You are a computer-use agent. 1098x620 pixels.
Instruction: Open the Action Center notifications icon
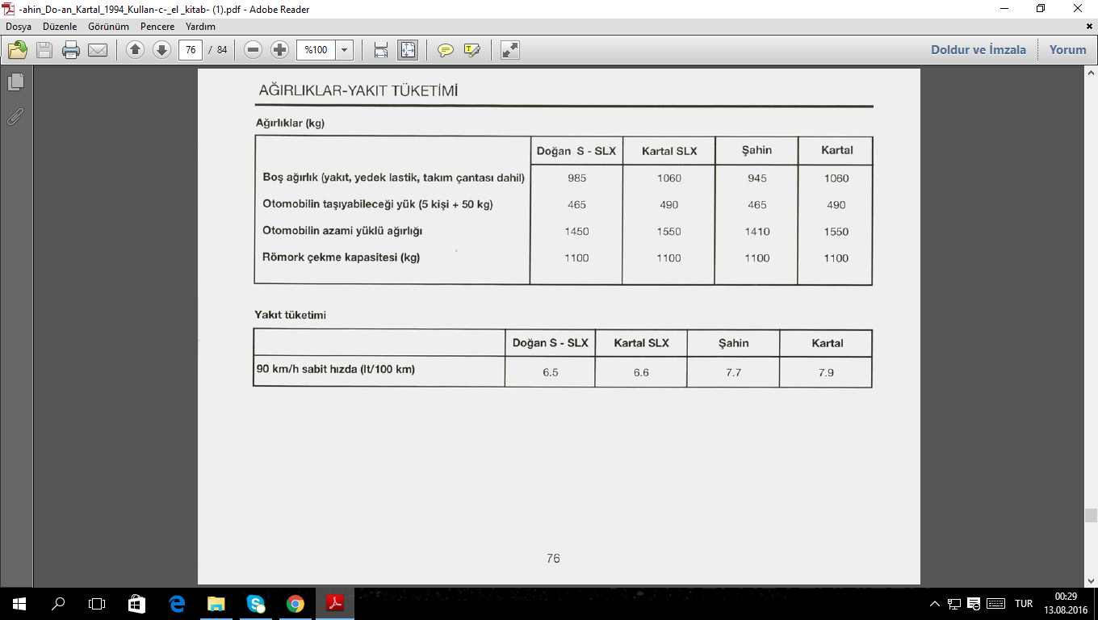pos(974,604)
